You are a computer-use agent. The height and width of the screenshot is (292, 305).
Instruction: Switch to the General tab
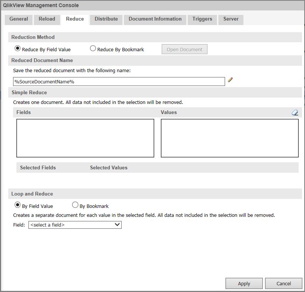coord(19,20)
